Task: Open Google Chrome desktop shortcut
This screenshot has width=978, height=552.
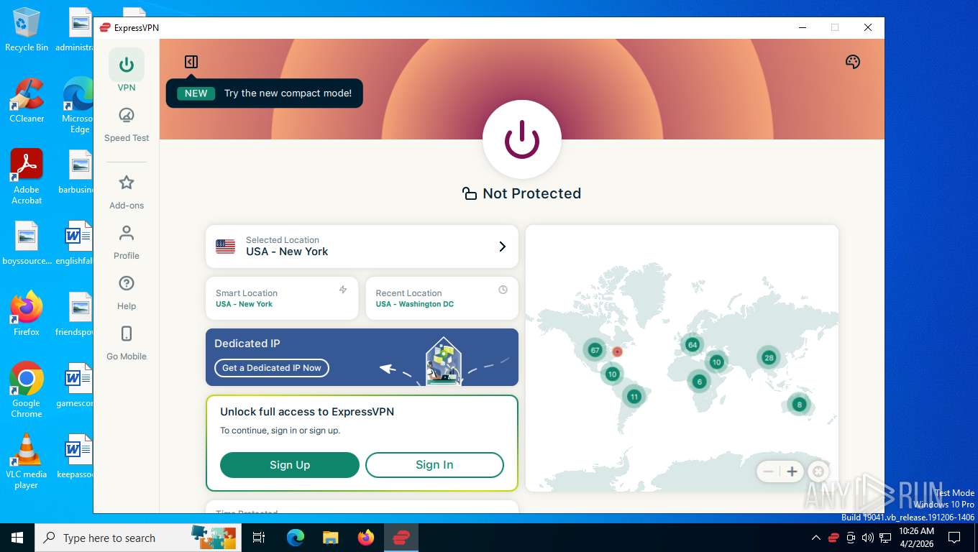Action: coord(27,390)
